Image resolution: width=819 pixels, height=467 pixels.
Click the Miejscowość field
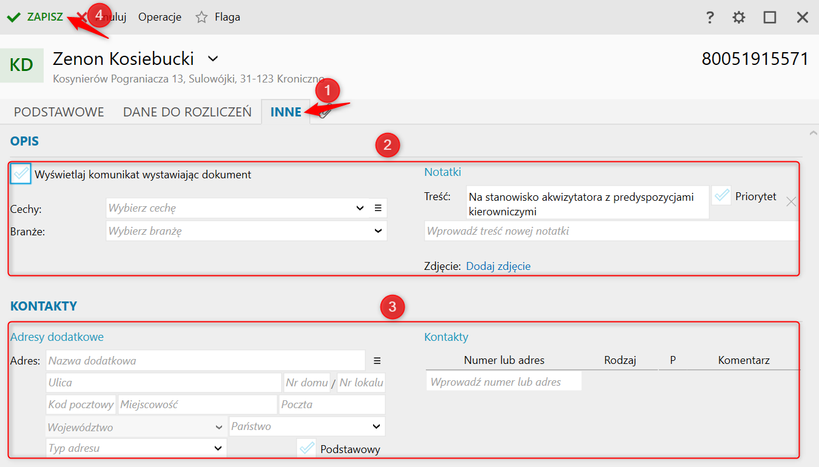click(198, 405)
